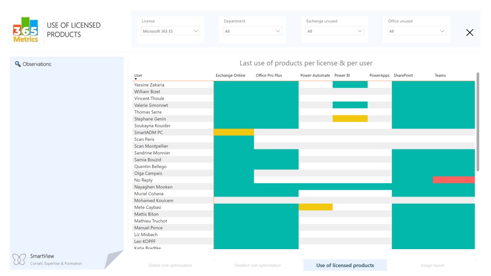This screenshot has height=276, width=491.
Task: Select the Use of licensed products tab
Action: point(345,265)
